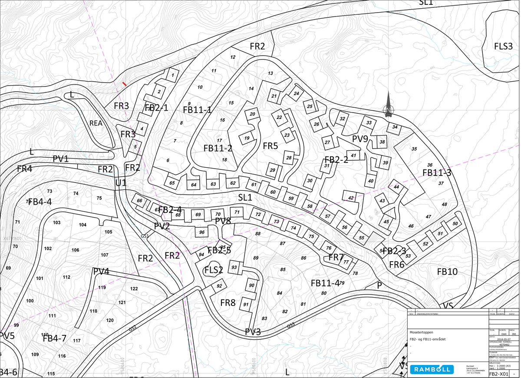Click the PV8 road label
Screen dimensions: 521x378
(223, 221)
